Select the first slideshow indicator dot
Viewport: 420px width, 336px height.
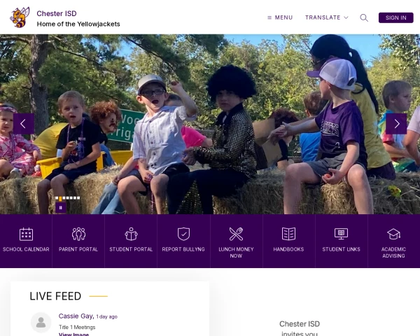[x=57, y=198]
